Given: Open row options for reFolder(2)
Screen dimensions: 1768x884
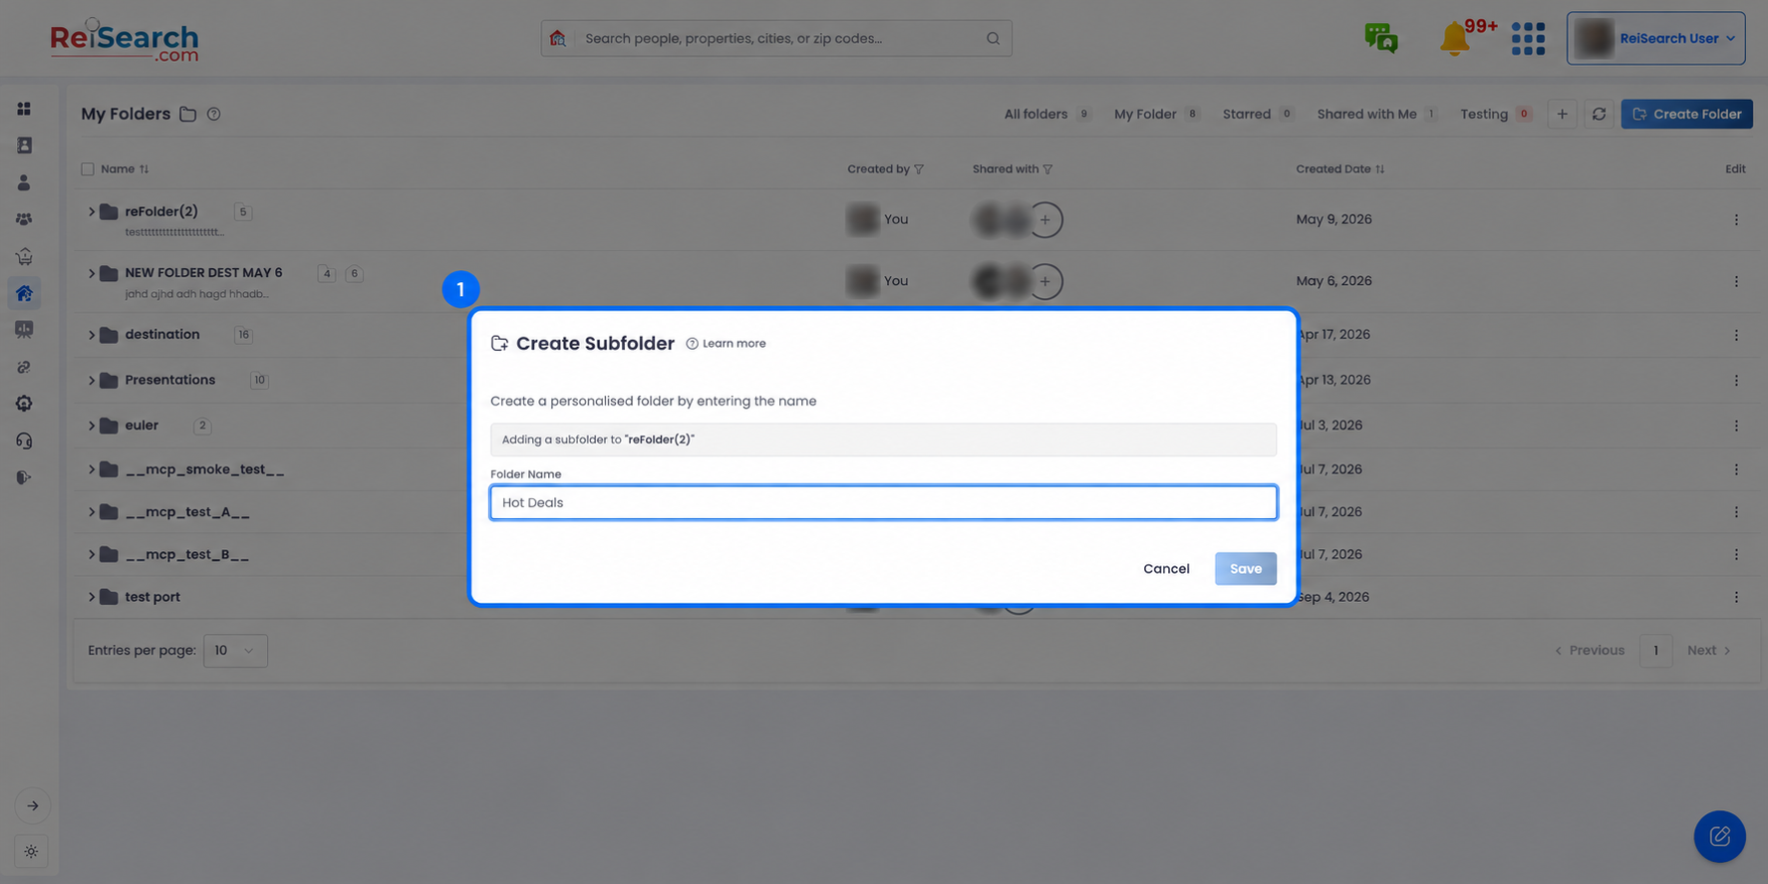Looking at the screenshot, I should (x=1736, y=219).
